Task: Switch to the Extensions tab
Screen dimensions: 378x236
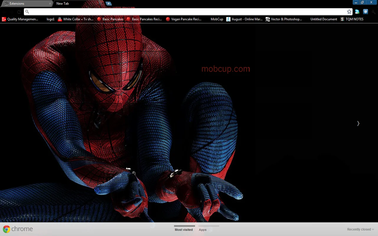Action: click(x=26, y=4)
